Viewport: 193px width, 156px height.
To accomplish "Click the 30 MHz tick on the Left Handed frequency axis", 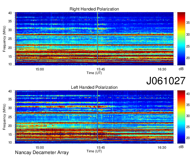I will [10, 108].
